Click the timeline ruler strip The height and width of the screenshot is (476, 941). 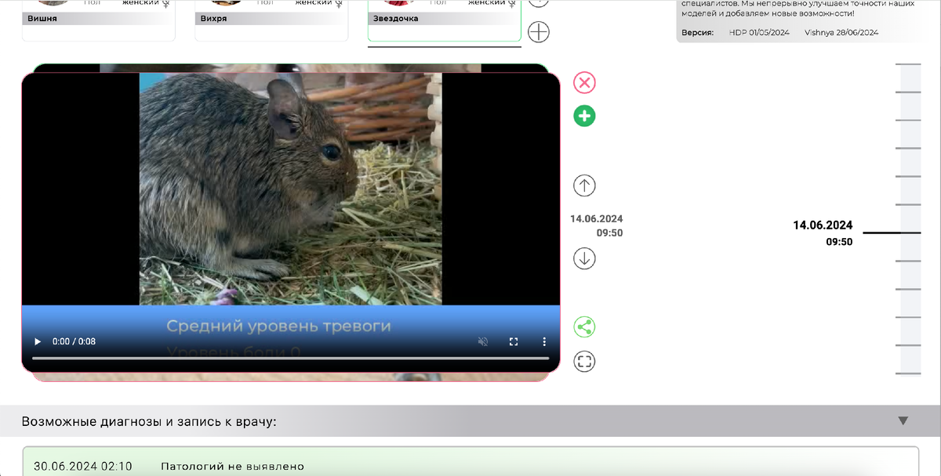(x=910, y=219)
